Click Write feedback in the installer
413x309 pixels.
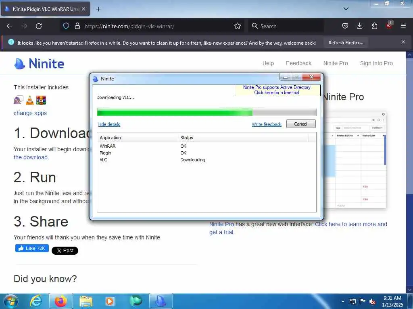(267, 124)
